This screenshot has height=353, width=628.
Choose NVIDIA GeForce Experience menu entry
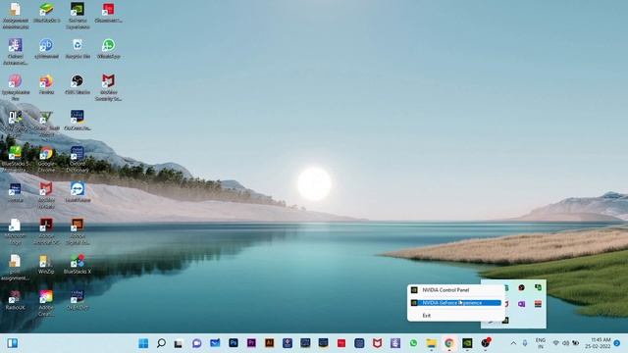[x=455, y=303]
